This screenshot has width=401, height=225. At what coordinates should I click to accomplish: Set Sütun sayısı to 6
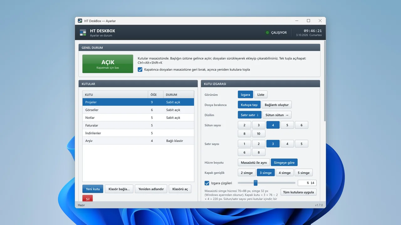tap(301, 125)
